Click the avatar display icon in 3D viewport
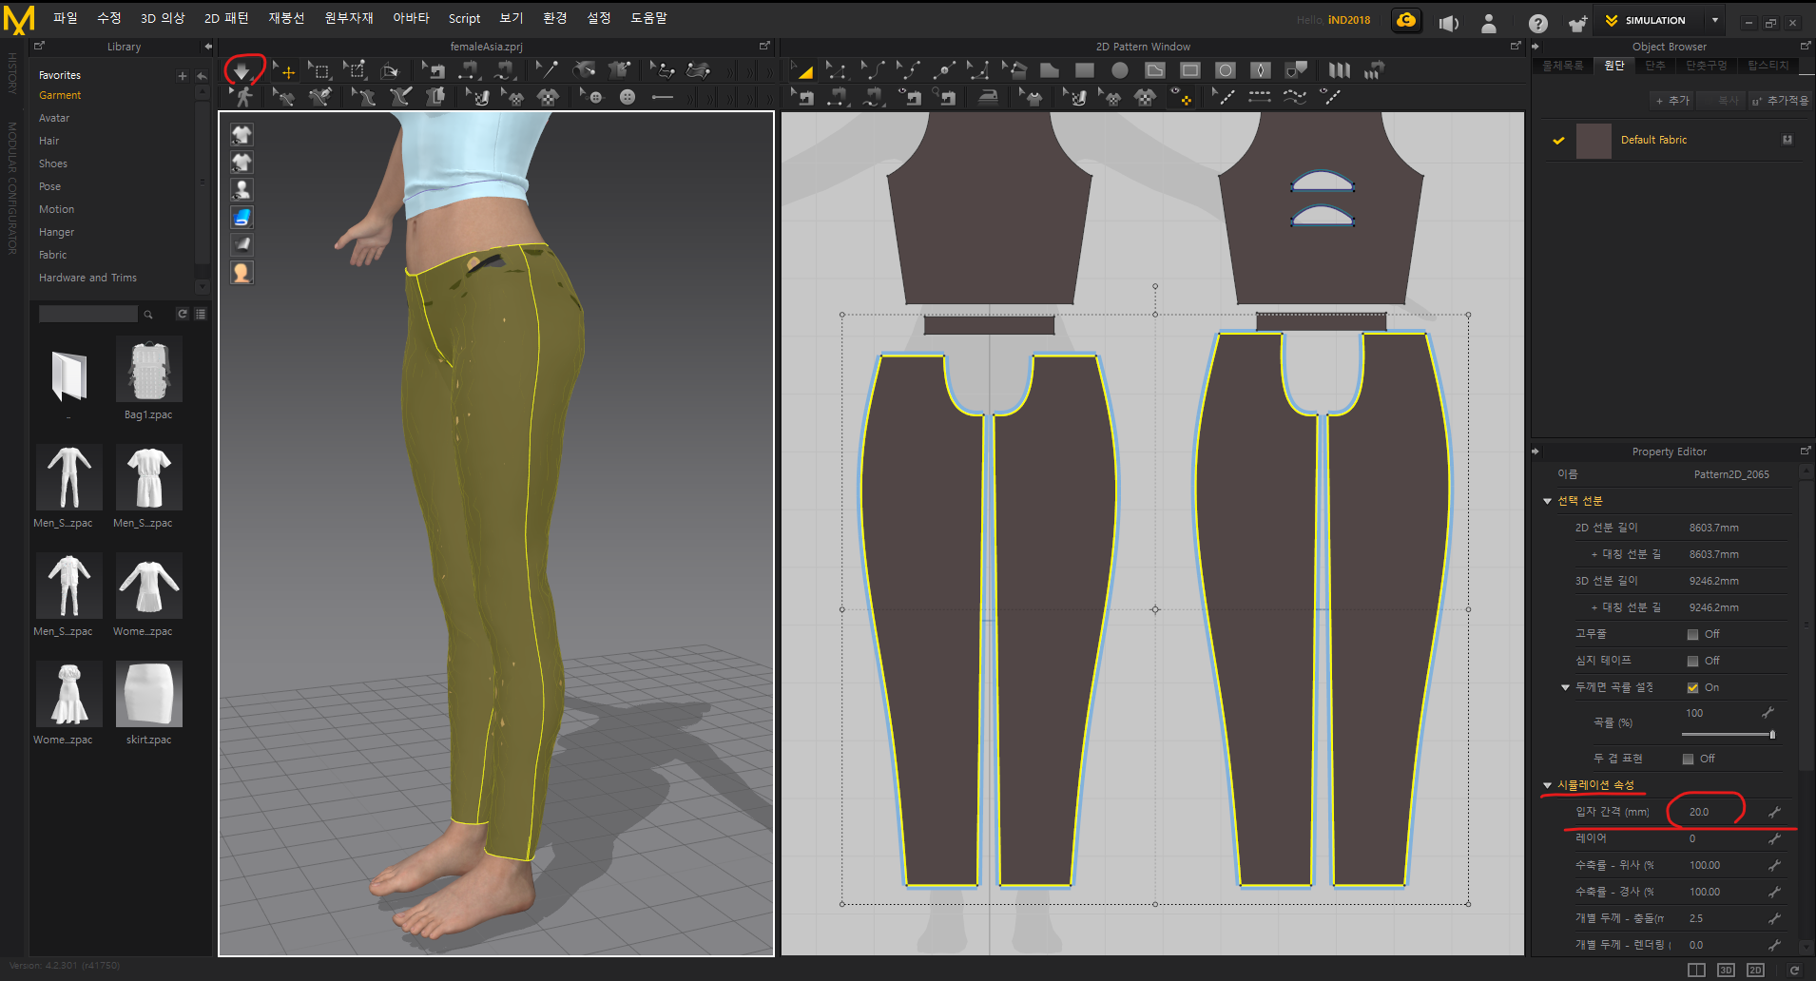Screen dimensions: 1816x981 click(x=241, y=190)
